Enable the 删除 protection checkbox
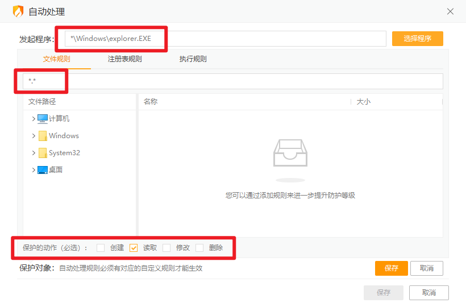The image size is (466, 307). point(199,248)
